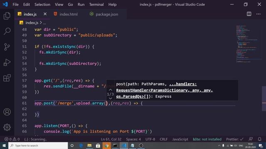The width and height of the screenshot is (266, 149).
Task: Click the taskbar search box
Action: (38, 145)
